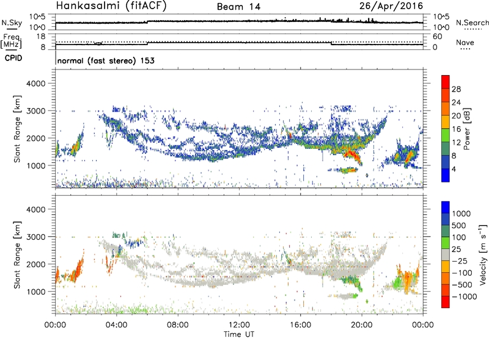Viewport: 489px width, 338px height.
Task: Select the N.Search legend label
Action: (x=472, y=23)
